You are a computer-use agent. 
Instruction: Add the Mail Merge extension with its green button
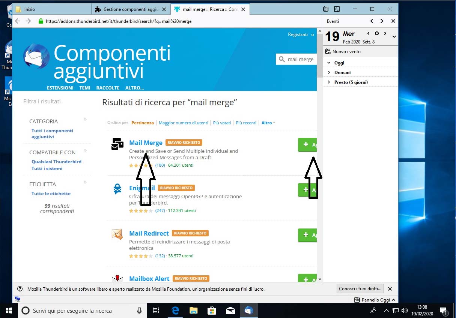(307, 145)
